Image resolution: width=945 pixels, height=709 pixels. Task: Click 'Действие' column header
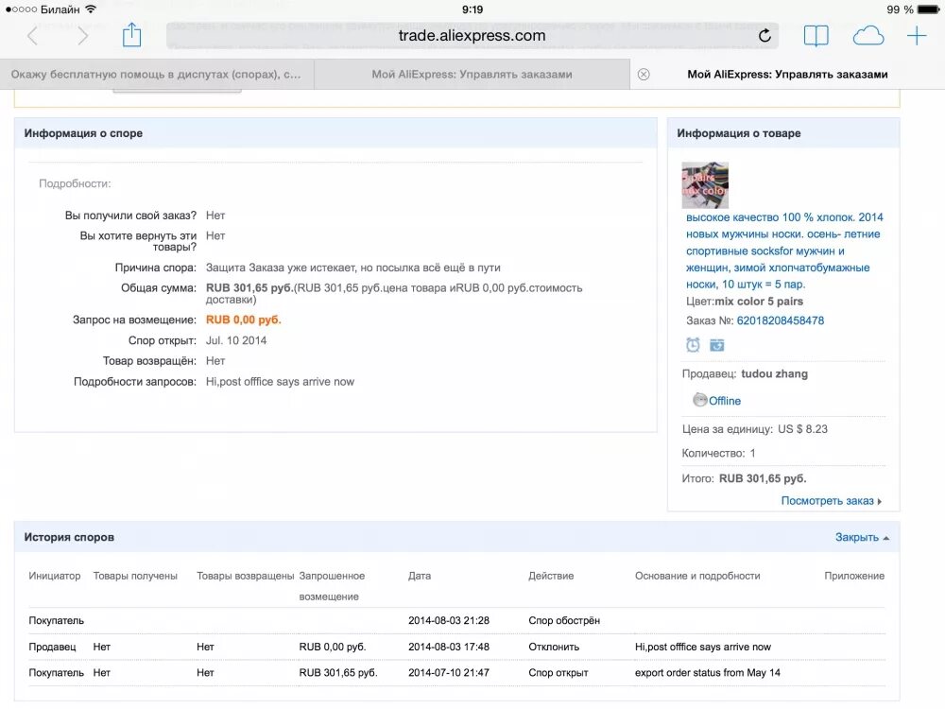[551, 576]
